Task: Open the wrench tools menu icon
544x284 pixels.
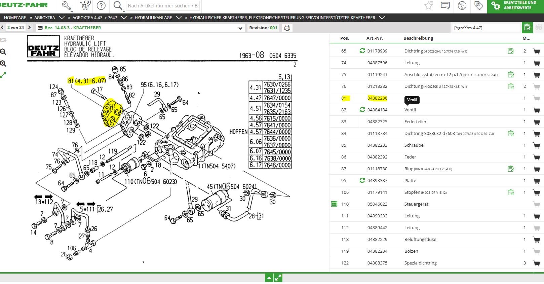Action: click(x=67, y=6)
